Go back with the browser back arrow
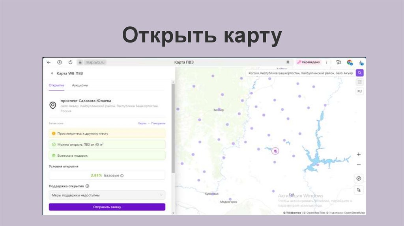Image resolution: width=404 pixels, height=226 pixels. click(x=49, y=62)
